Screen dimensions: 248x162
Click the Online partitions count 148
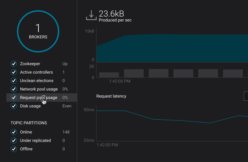click(66, 132)
